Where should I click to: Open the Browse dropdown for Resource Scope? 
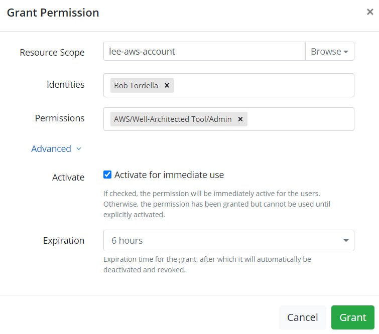click(330, 51)
